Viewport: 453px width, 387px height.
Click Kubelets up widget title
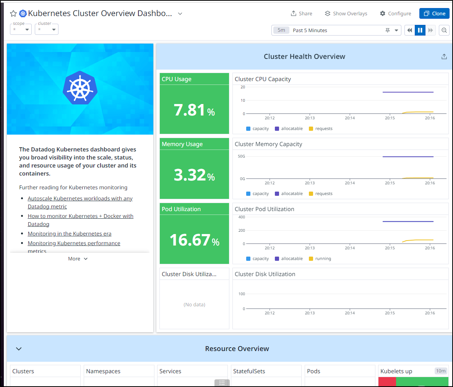(396, 371)
